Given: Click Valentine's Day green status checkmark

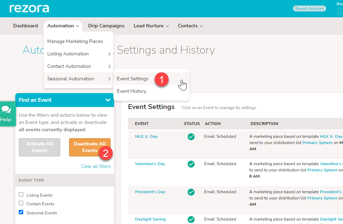Looking at the screenshot, I should [x=191, y=164].
